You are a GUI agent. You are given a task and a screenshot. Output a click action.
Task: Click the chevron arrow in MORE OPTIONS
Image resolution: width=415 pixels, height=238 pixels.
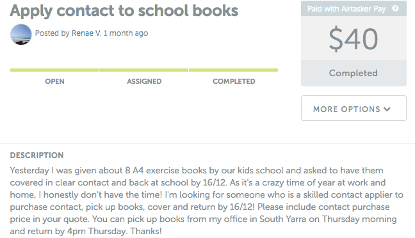[x=387, y=109]
